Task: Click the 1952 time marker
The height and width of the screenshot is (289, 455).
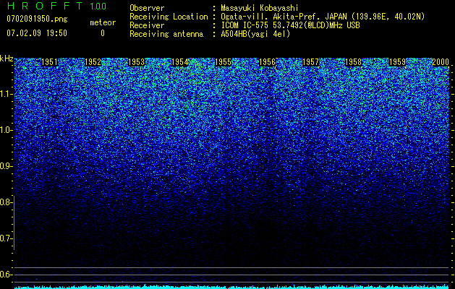Action: [93, 62]
